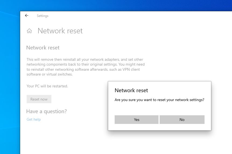Click the desktop wallpaper left of Settings window

10,83
